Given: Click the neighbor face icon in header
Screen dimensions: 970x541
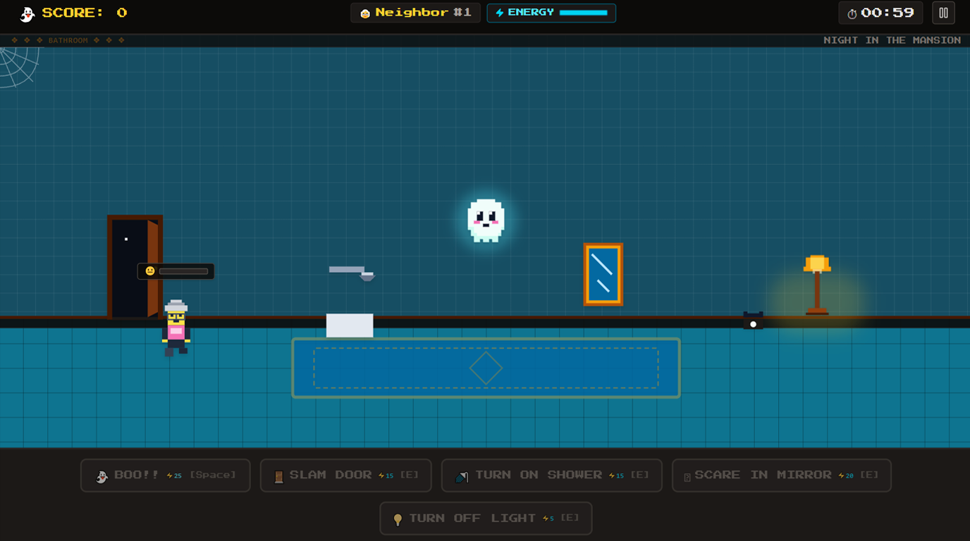Looking at the screenshot, I should click(x=365, y=13).
